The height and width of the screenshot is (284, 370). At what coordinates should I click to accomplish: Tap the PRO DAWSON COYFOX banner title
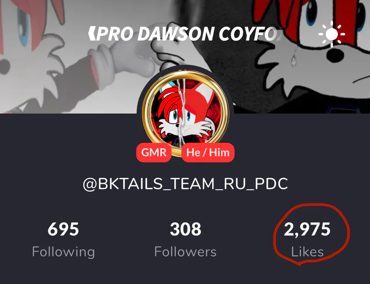point(185,34)
